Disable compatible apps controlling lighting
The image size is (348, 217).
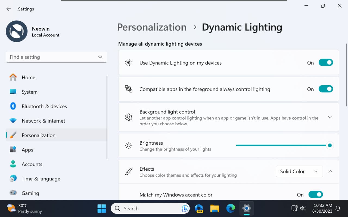(326, 89)
